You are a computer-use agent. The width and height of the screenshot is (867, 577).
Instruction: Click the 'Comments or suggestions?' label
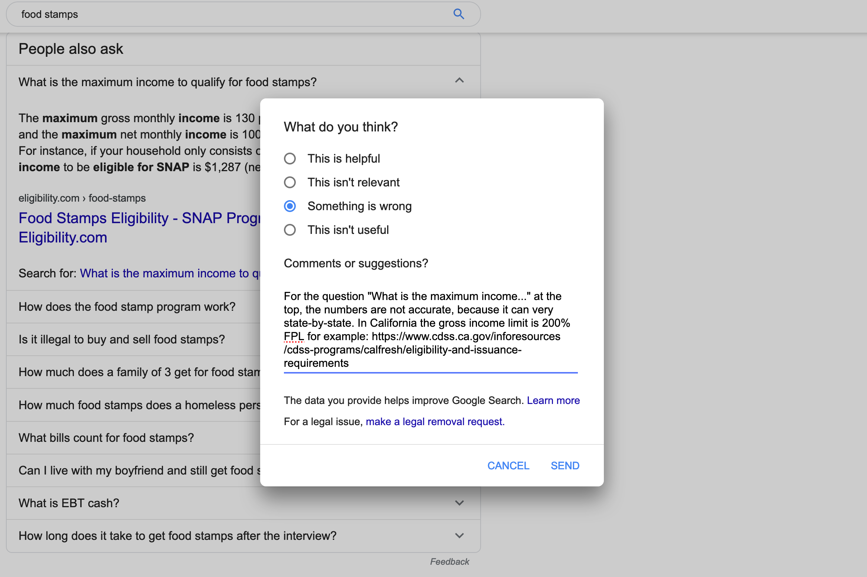point(356,263)
